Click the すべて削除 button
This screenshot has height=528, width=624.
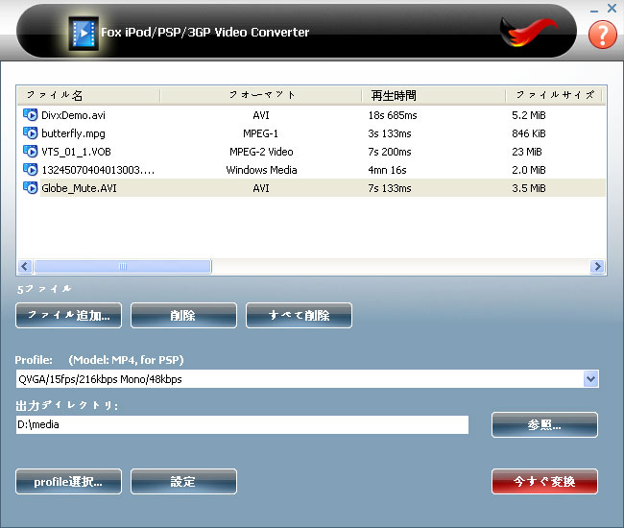coord(299,316)
